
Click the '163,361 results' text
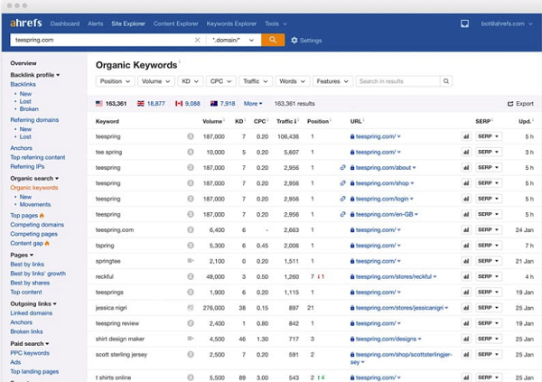click(x=294, y=103)
